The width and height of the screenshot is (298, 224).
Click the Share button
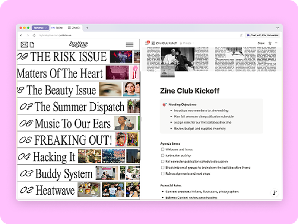pyautogui.click(x=261, y=43)
